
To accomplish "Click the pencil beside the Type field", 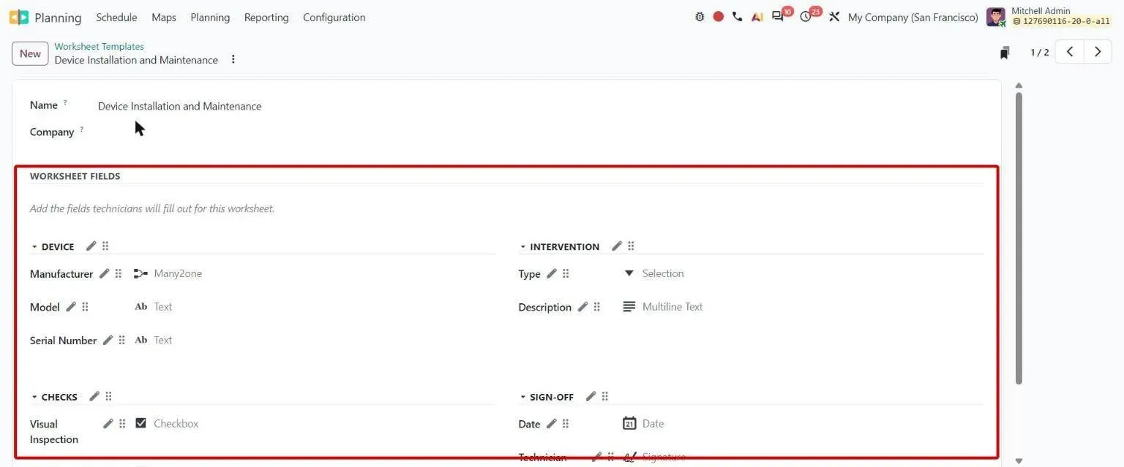I will [x=552, y=273].
